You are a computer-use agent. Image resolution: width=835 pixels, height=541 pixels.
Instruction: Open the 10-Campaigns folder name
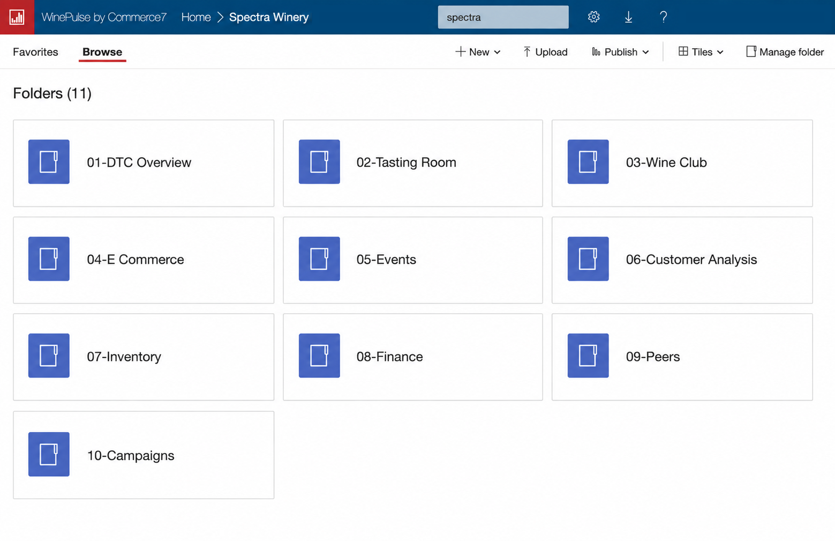click(130, 455)
